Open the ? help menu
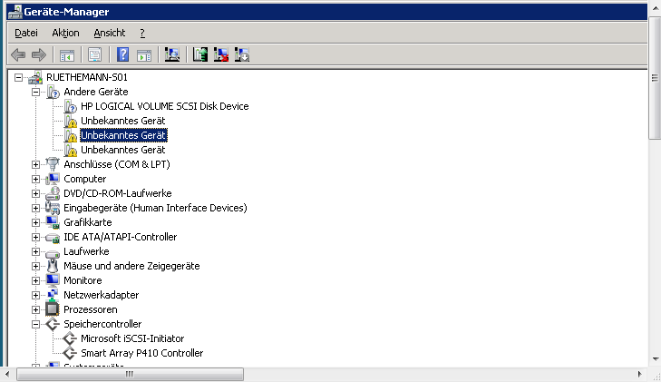The image size is (661, 382). pos(142,33)
